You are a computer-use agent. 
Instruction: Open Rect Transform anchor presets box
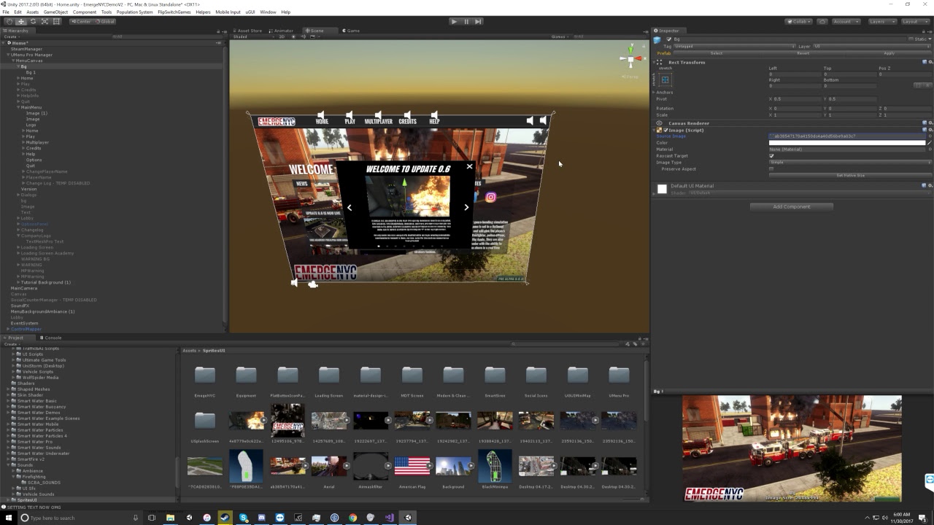(665, 79)
